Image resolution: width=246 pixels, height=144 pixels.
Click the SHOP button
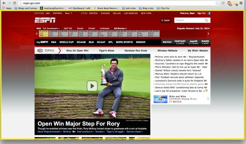(x=166, y=20)
